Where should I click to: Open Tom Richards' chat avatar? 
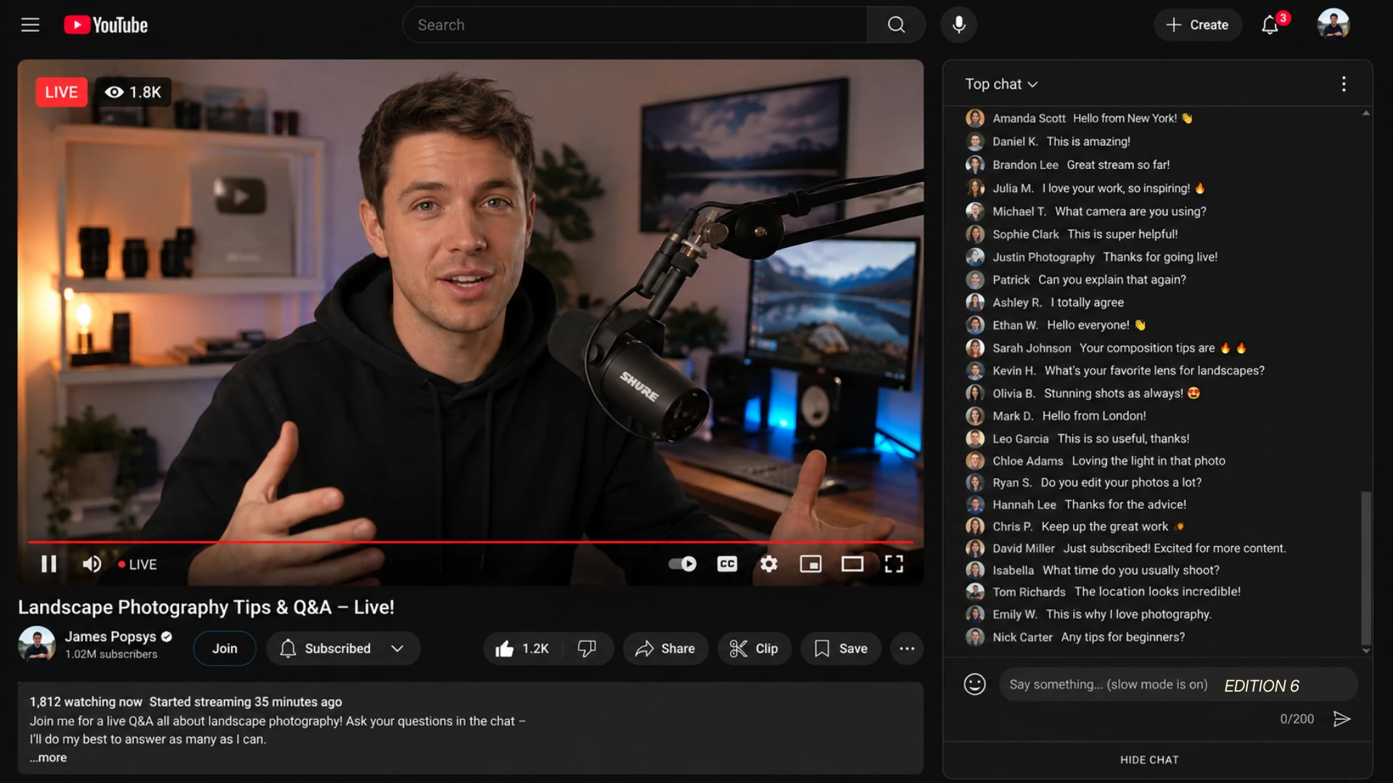[x=975, y=592]
